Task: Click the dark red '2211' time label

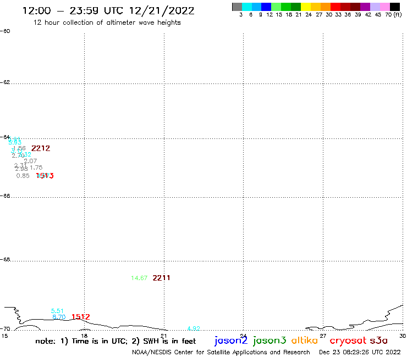Action: [162, 278]
